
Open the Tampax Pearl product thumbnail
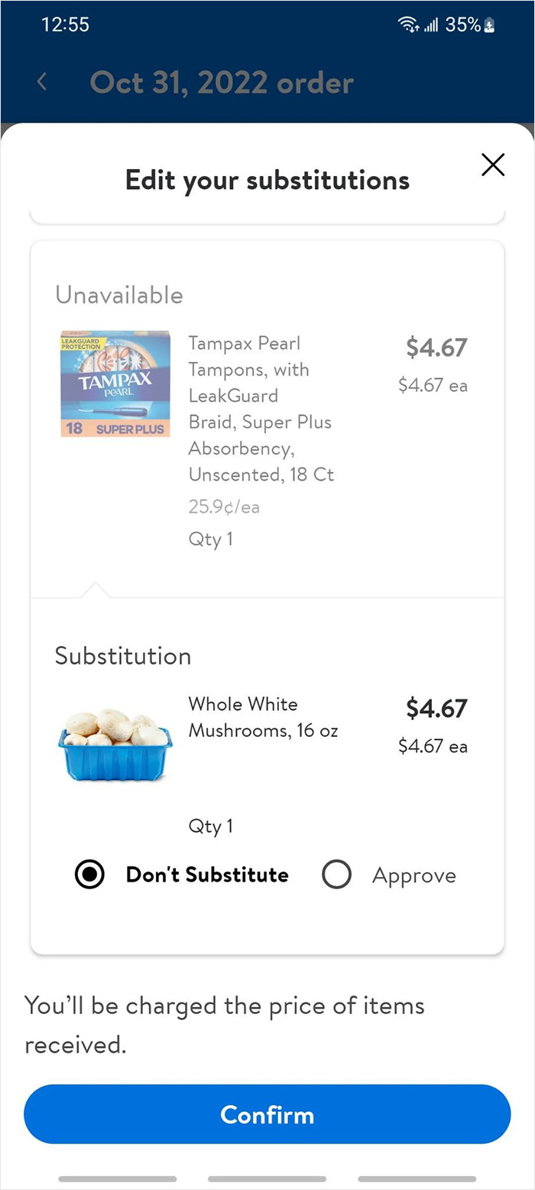coord(115,383)
